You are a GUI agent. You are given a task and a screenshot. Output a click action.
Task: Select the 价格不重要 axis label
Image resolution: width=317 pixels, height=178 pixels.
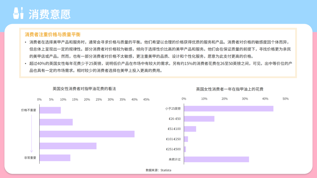(x=28, y=110)
